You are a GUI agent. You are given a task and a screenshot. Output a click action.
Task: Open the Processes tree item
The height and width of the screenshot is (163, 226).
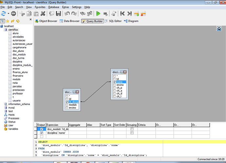(x=14, y=118)
